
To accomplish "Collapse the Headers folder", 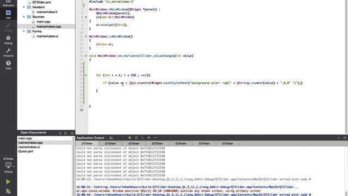I will pos(24,7).
